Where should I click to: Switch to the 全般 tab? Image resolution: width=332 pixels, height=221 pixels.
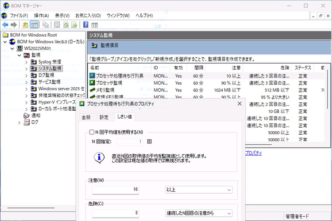[86, 117]
